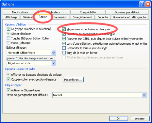152x123 pixels.
Task: Select the Affichage tab
Action: [11, 17]
